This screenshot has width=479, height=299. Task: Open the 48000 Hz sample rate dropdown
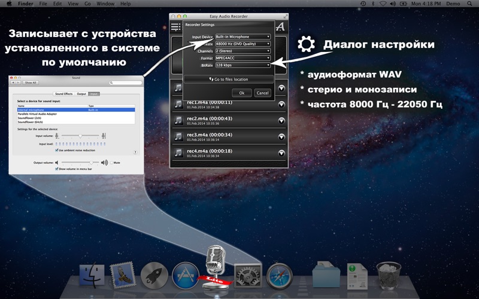click(243, 44)
